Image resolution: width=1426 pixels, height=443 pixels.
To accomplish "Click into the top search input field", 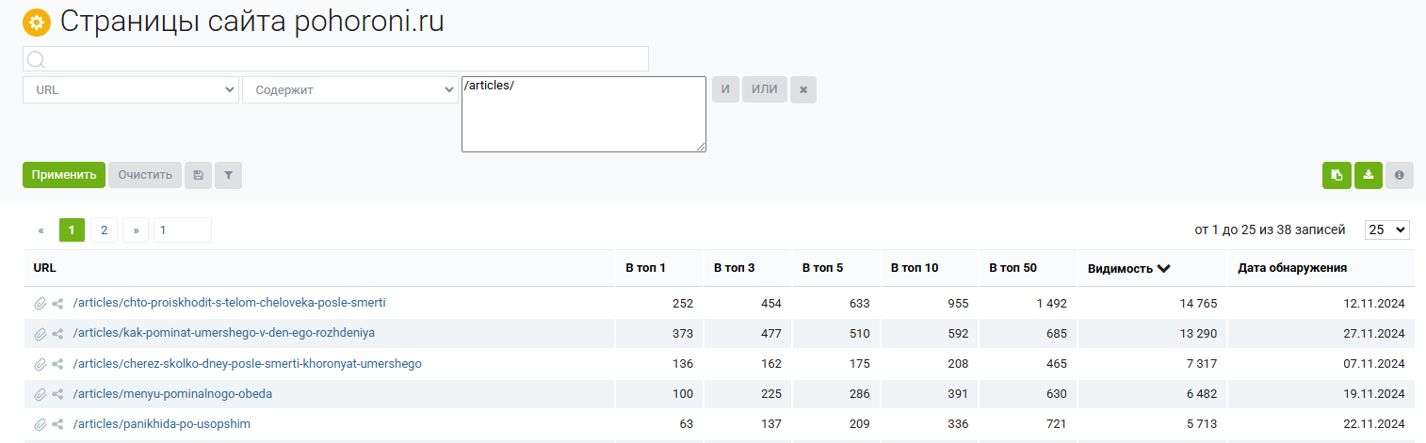I will pos(345,59).
